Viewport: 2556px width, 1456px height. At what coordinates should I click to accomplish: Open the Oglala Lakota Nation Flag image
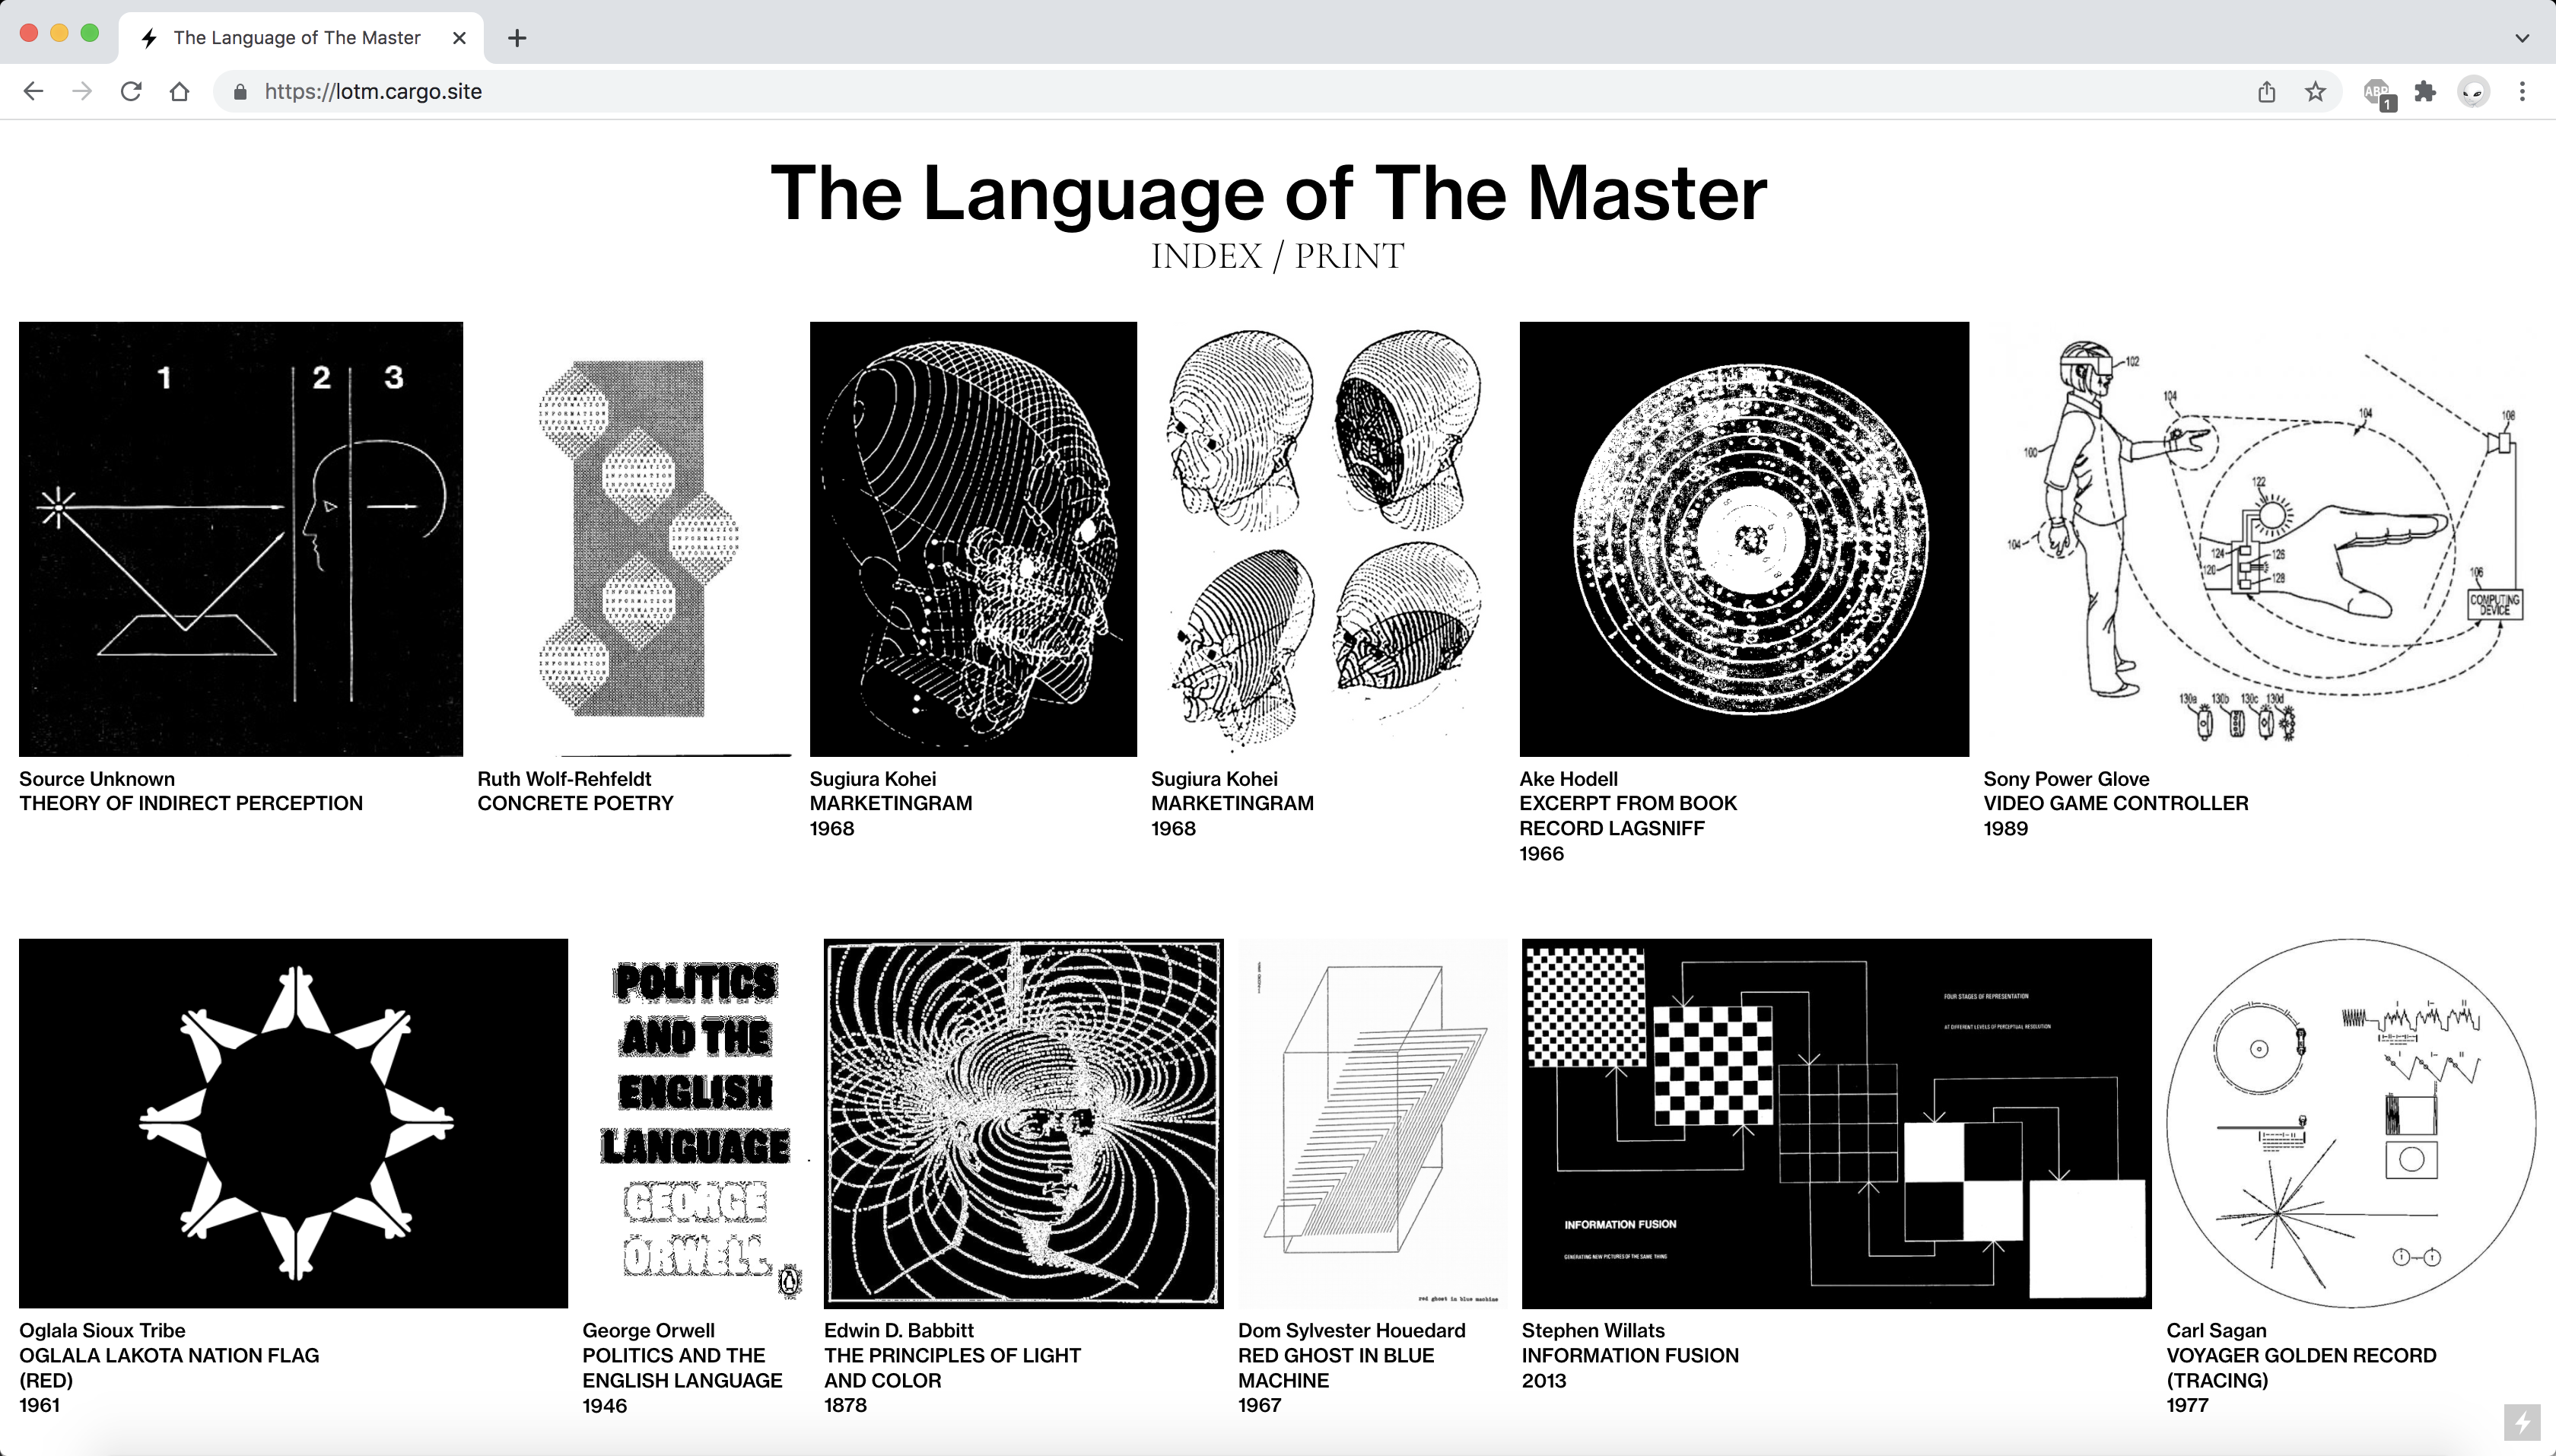coord(293,1122)
